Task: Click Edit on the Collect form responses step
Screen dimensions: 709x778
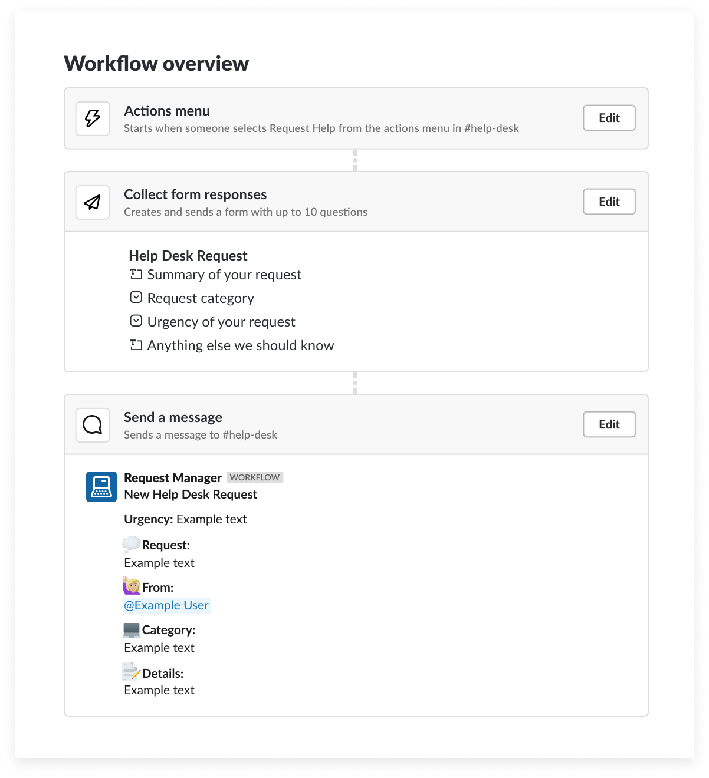Action: (x=609, y=202)
